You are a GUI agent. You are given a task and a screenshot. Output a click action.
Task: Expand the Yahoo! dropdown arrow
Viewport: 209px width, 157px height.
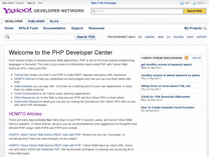click(x=206, y=3)
